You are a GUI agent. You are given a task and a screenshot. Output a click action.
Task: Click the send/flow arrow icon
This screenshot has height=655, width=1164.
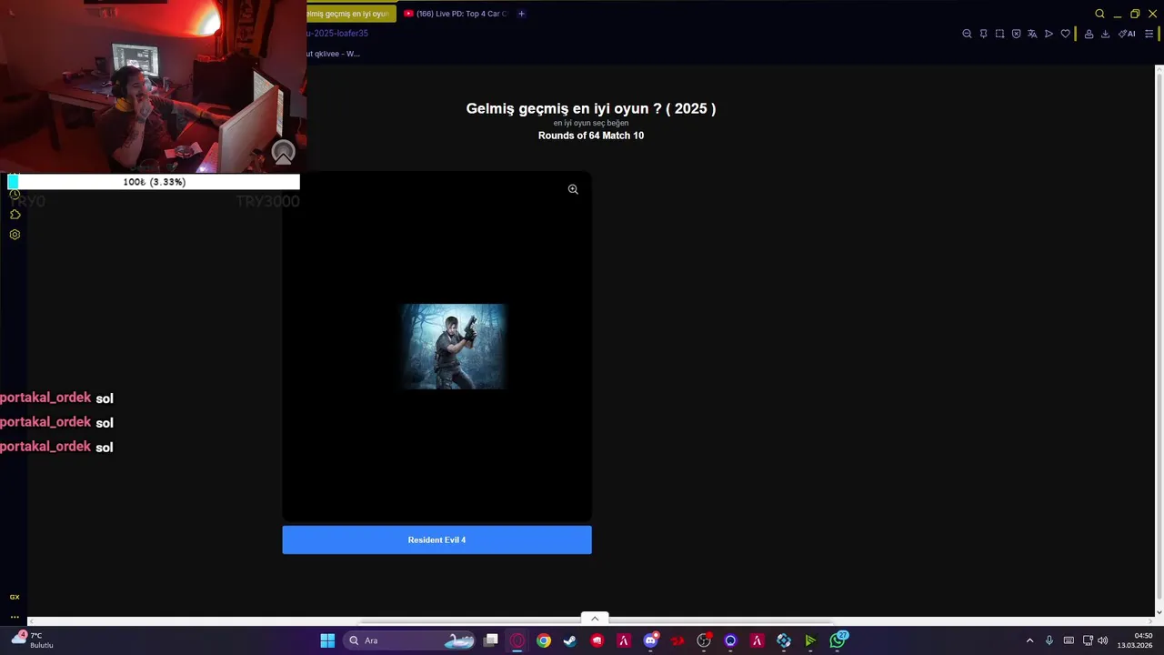[1049, 34]
